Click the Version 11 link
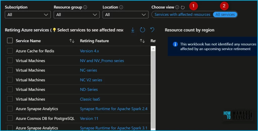Screen dimensions: 258x131 point(89,118)
